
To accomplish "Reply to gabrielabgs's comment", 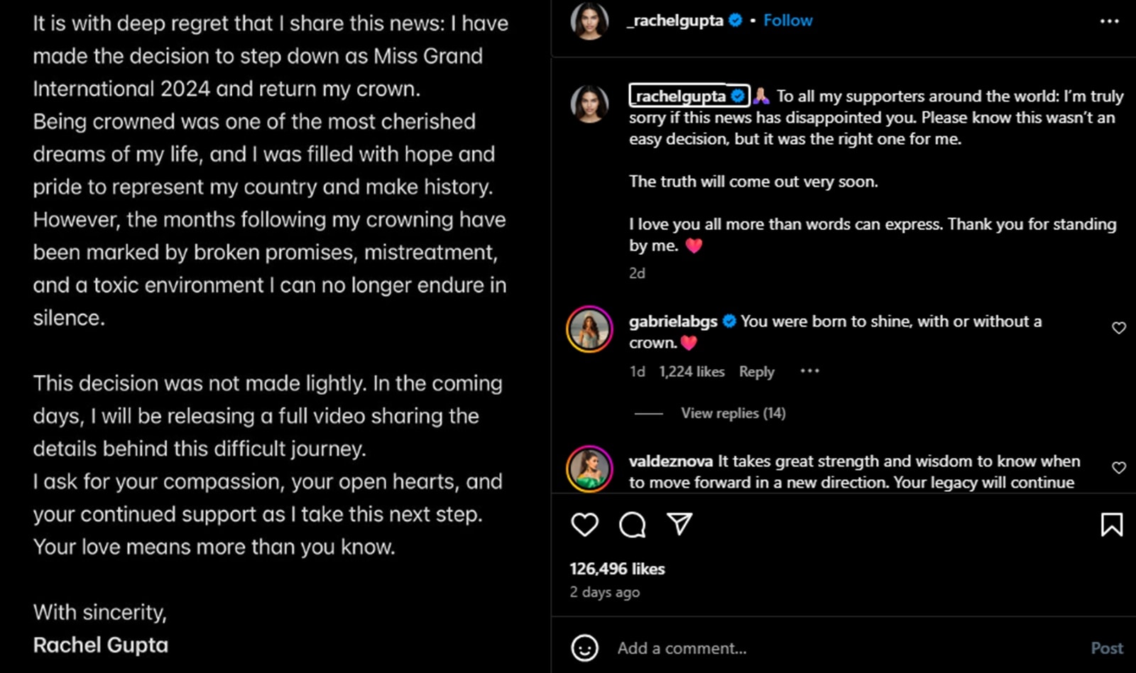I will click(755, 371).
